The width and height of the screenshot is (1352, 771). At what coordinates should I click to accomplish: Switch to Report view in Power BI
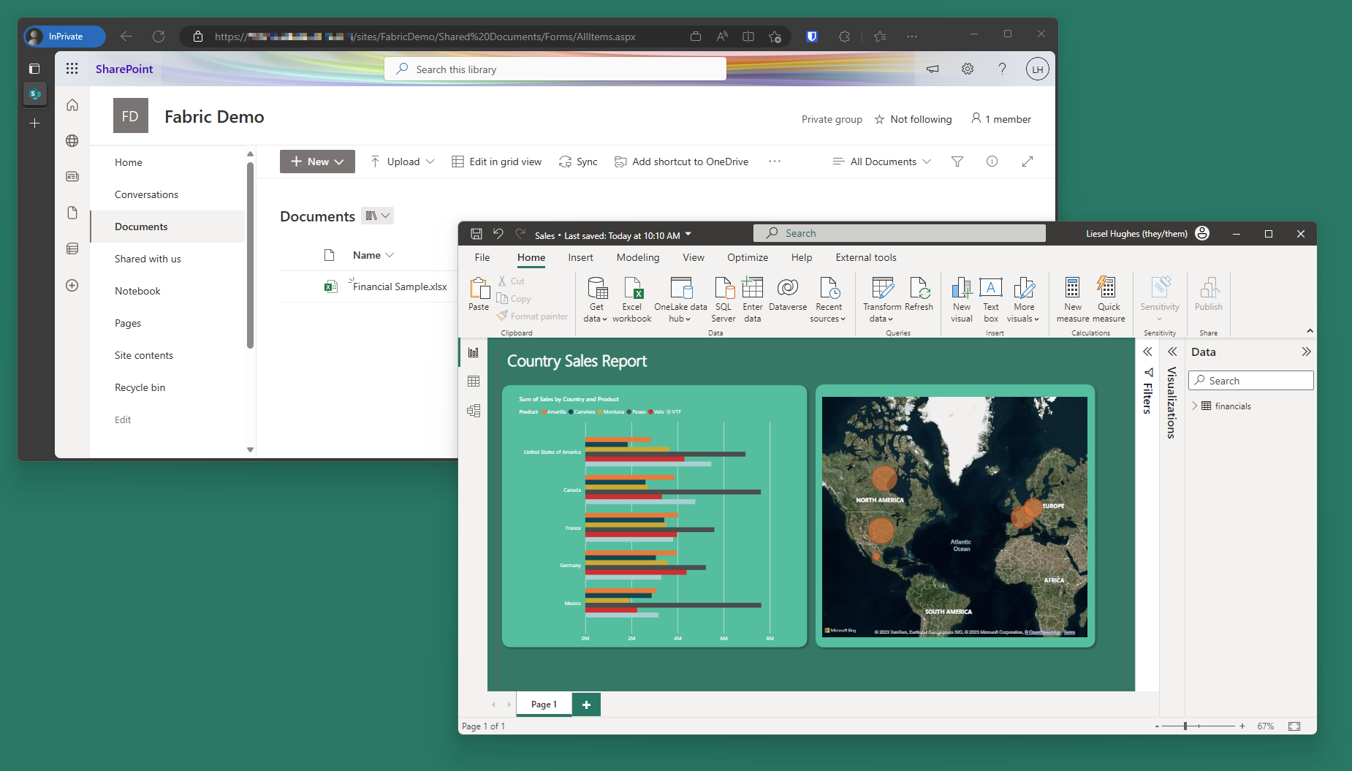pyautogui.click(x=474, y=352)
